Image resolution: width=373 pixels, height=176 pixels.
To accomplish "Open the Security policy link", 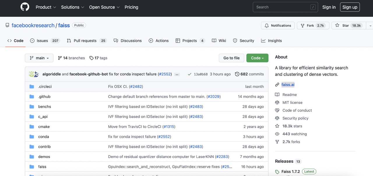I will click(295, 118).
